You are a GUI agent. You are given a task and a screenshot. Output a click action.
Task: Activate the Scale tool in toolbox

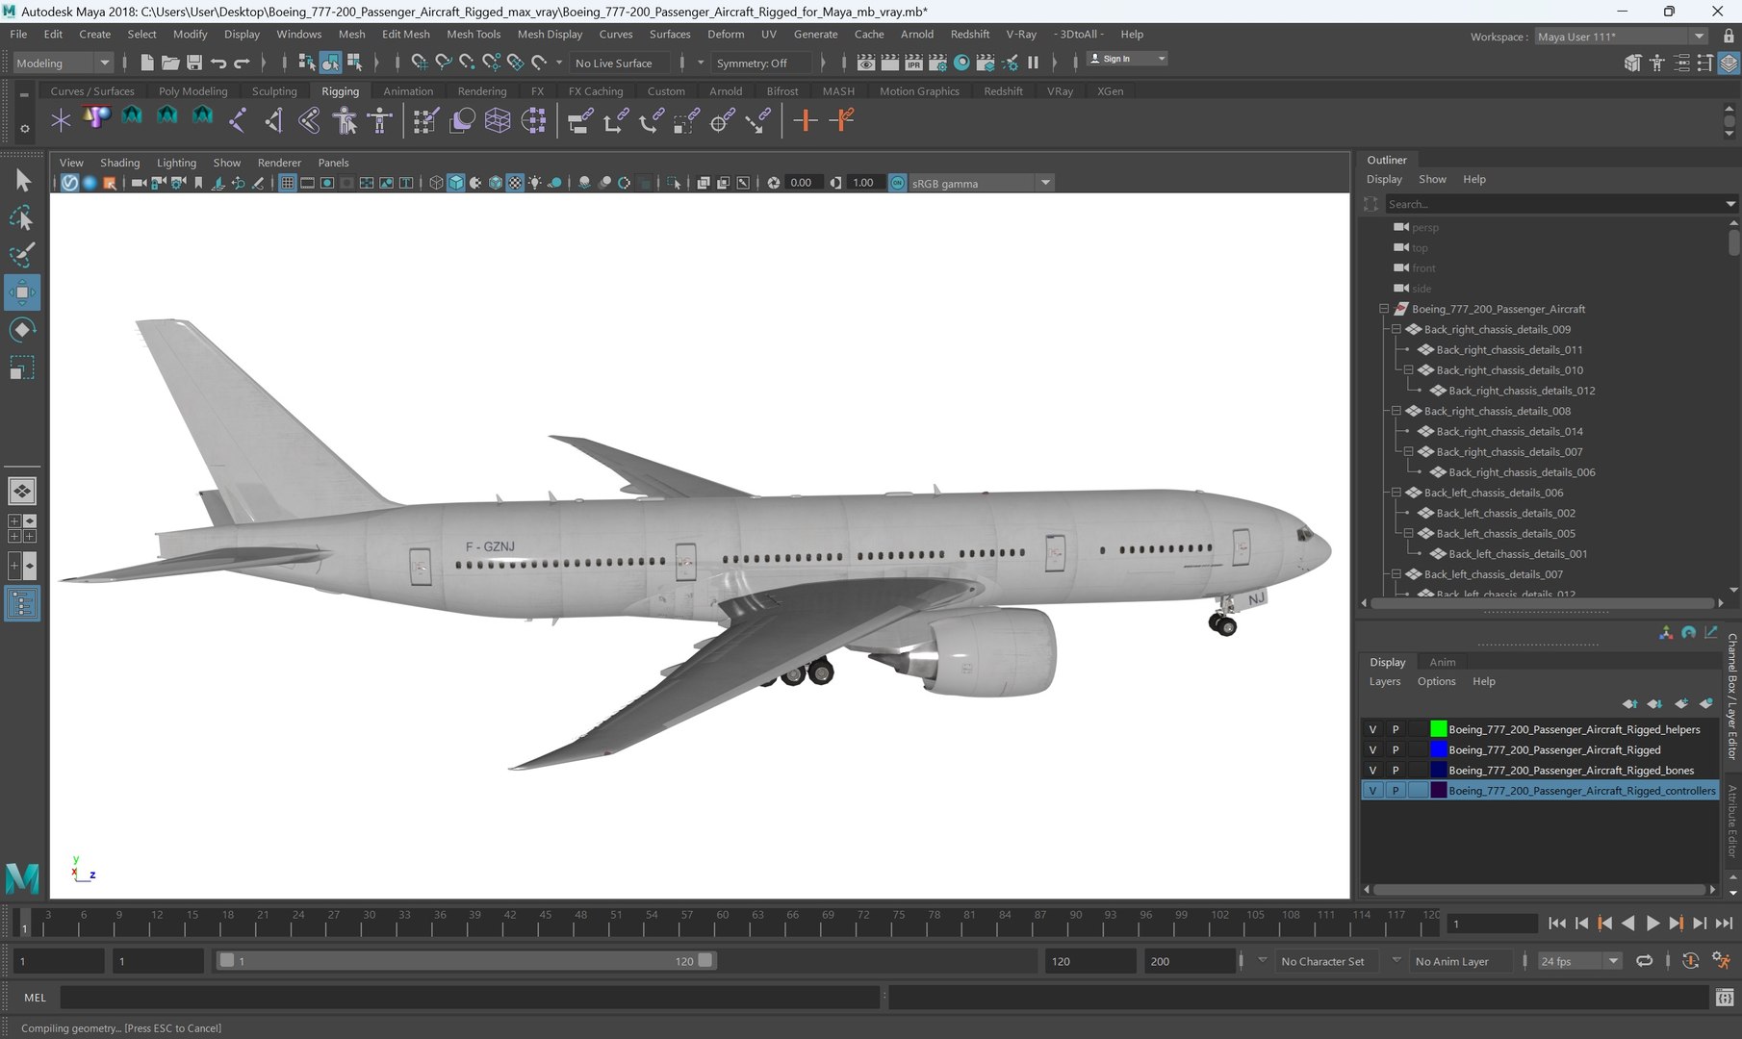(22, 367)
